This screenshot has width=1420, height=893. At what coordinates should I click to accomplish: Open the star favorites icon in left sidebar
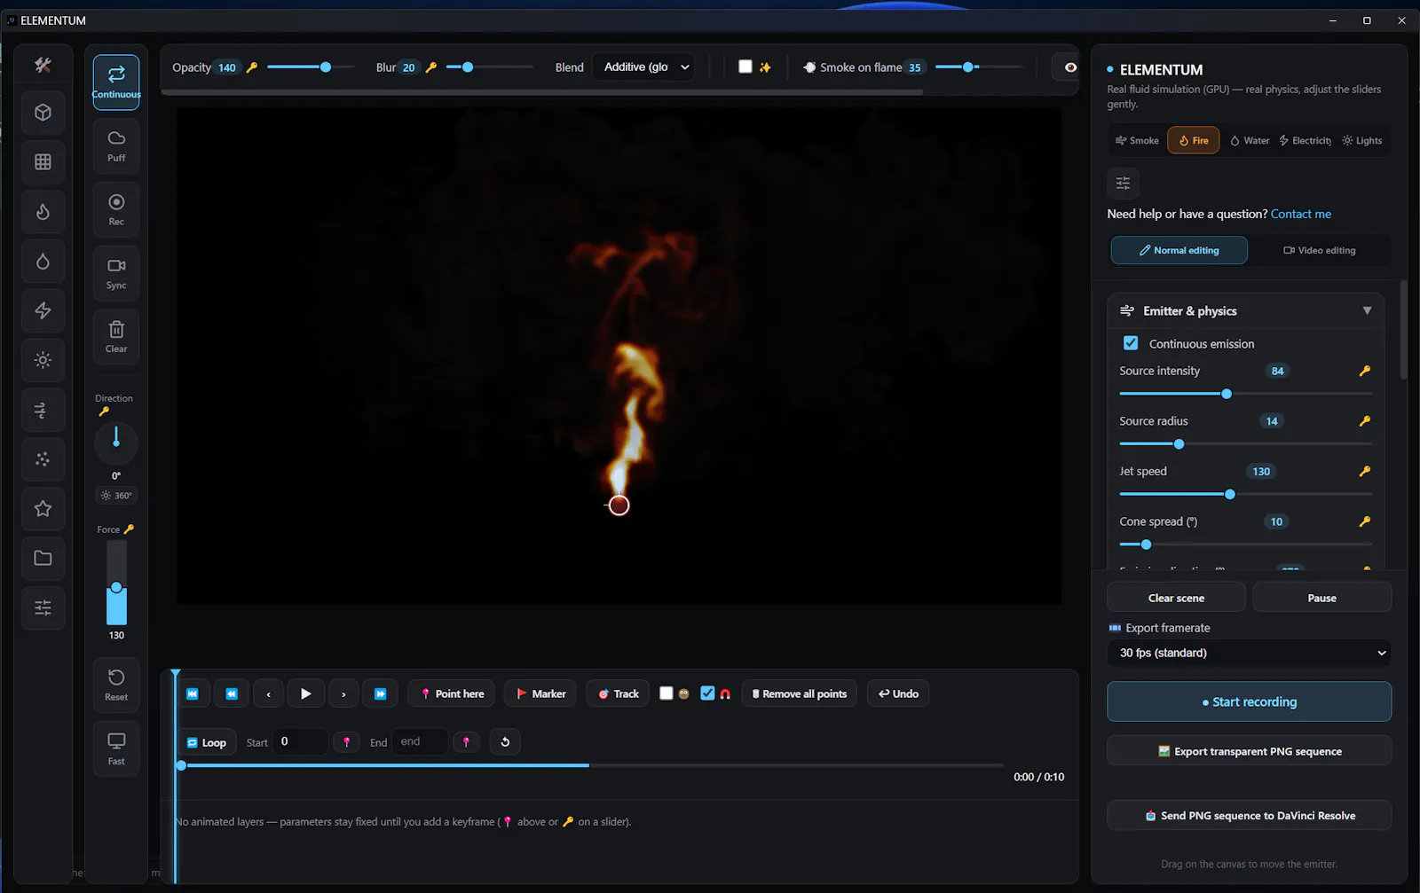click(43, 509)
